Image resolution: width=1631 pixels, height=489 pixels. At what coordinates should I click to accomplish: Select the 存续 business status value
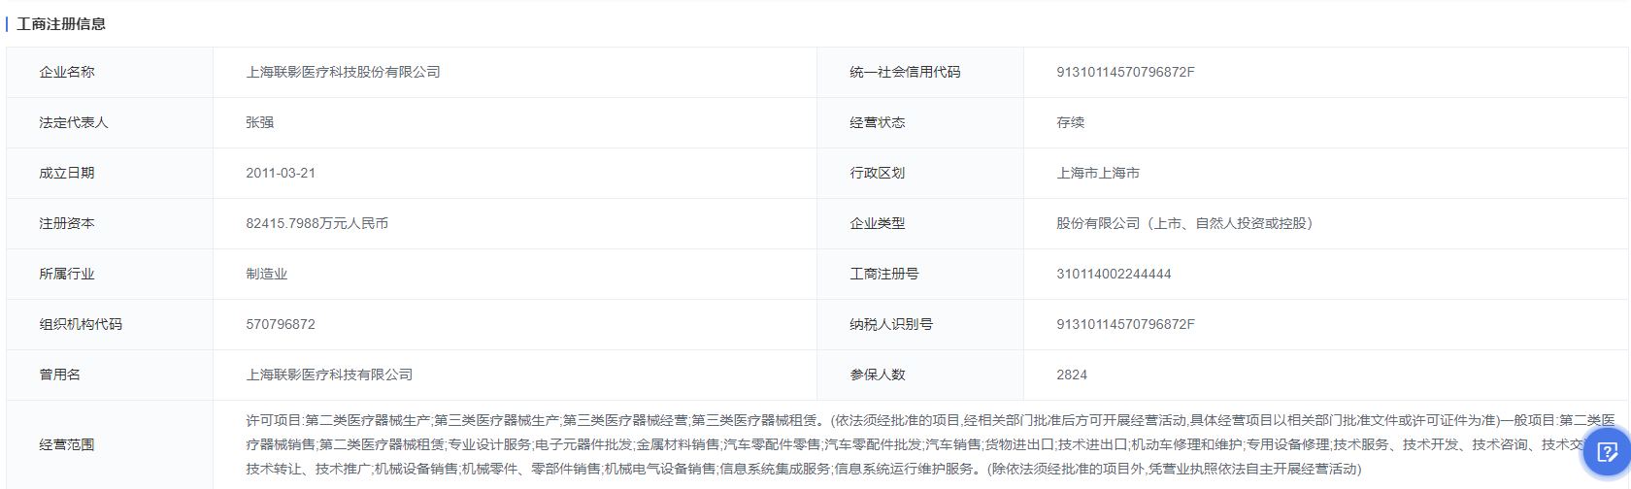(1070, 122)
